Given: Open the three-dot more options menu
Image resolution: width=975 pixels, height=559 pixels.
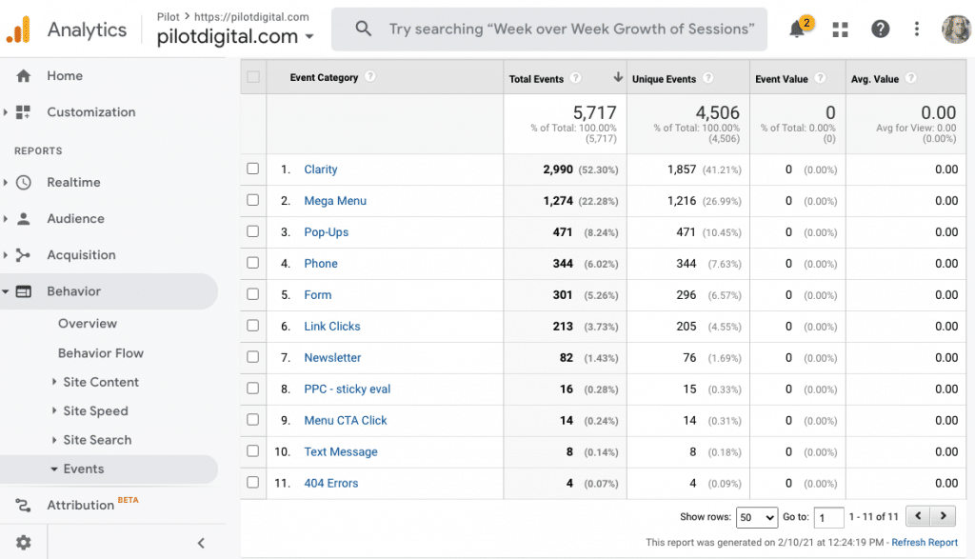Looking at the screenshot, I should click(x=917, y=30).
